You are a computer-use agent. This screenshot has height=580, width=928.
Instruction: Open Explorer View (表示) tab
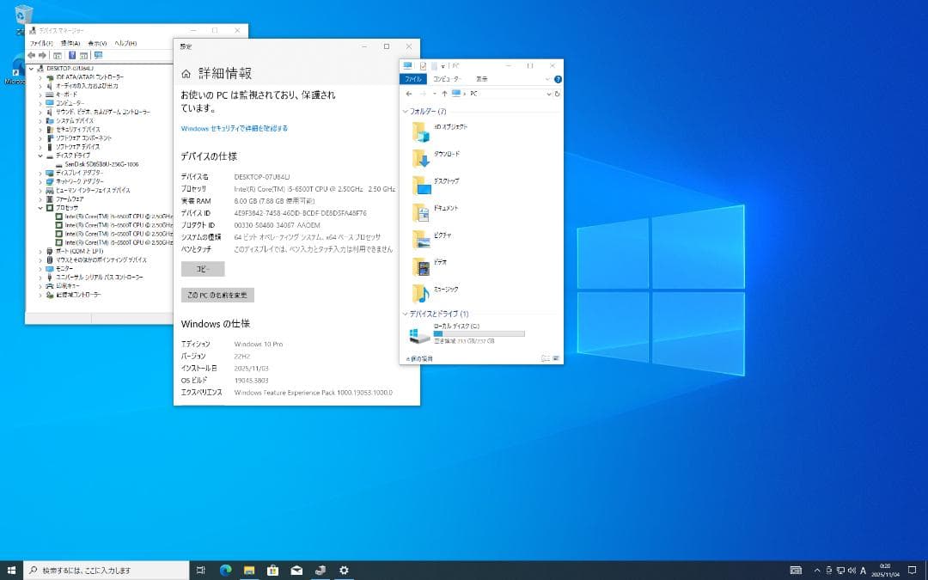(x=482, y=79)
